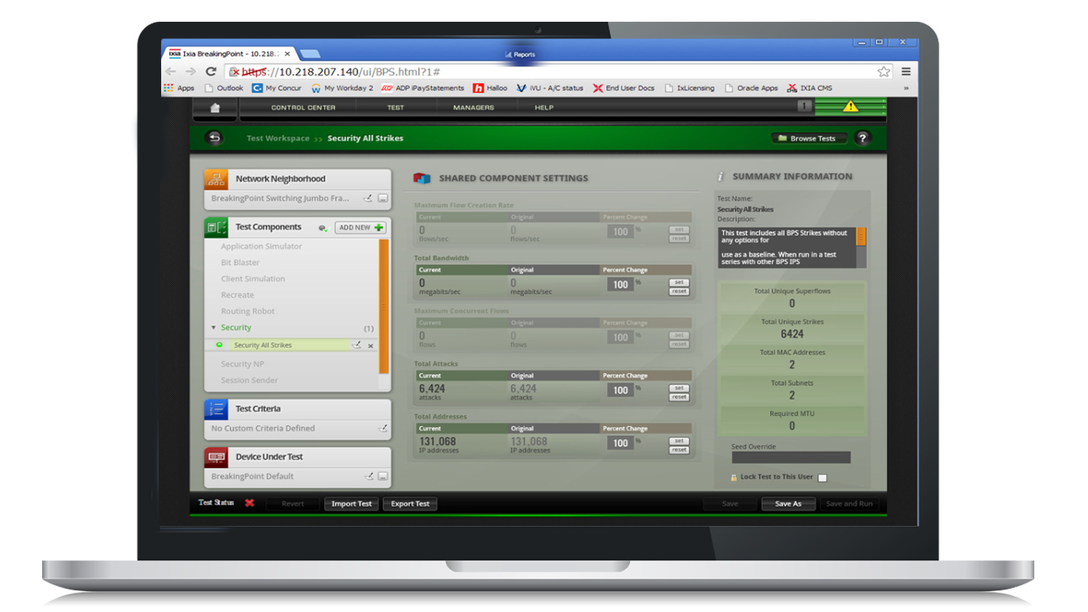Open the Managers menu
This screenshot has height=612, width=1088.
pyautogui.click(x=474, y=107)
